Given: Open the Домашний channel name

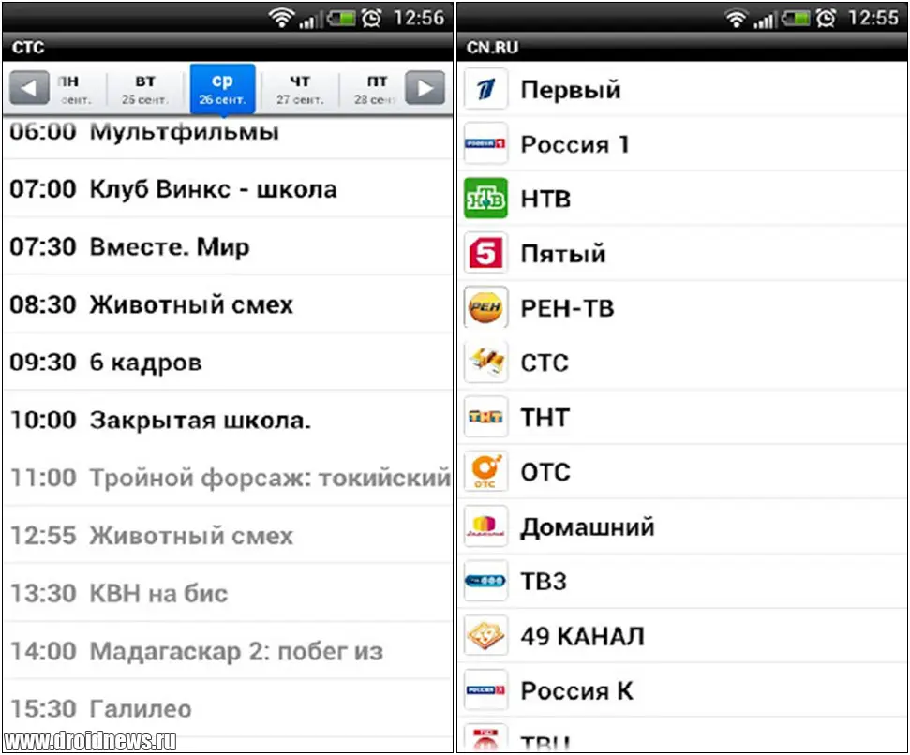Looking at the screenshot, I should click(588, 527).
